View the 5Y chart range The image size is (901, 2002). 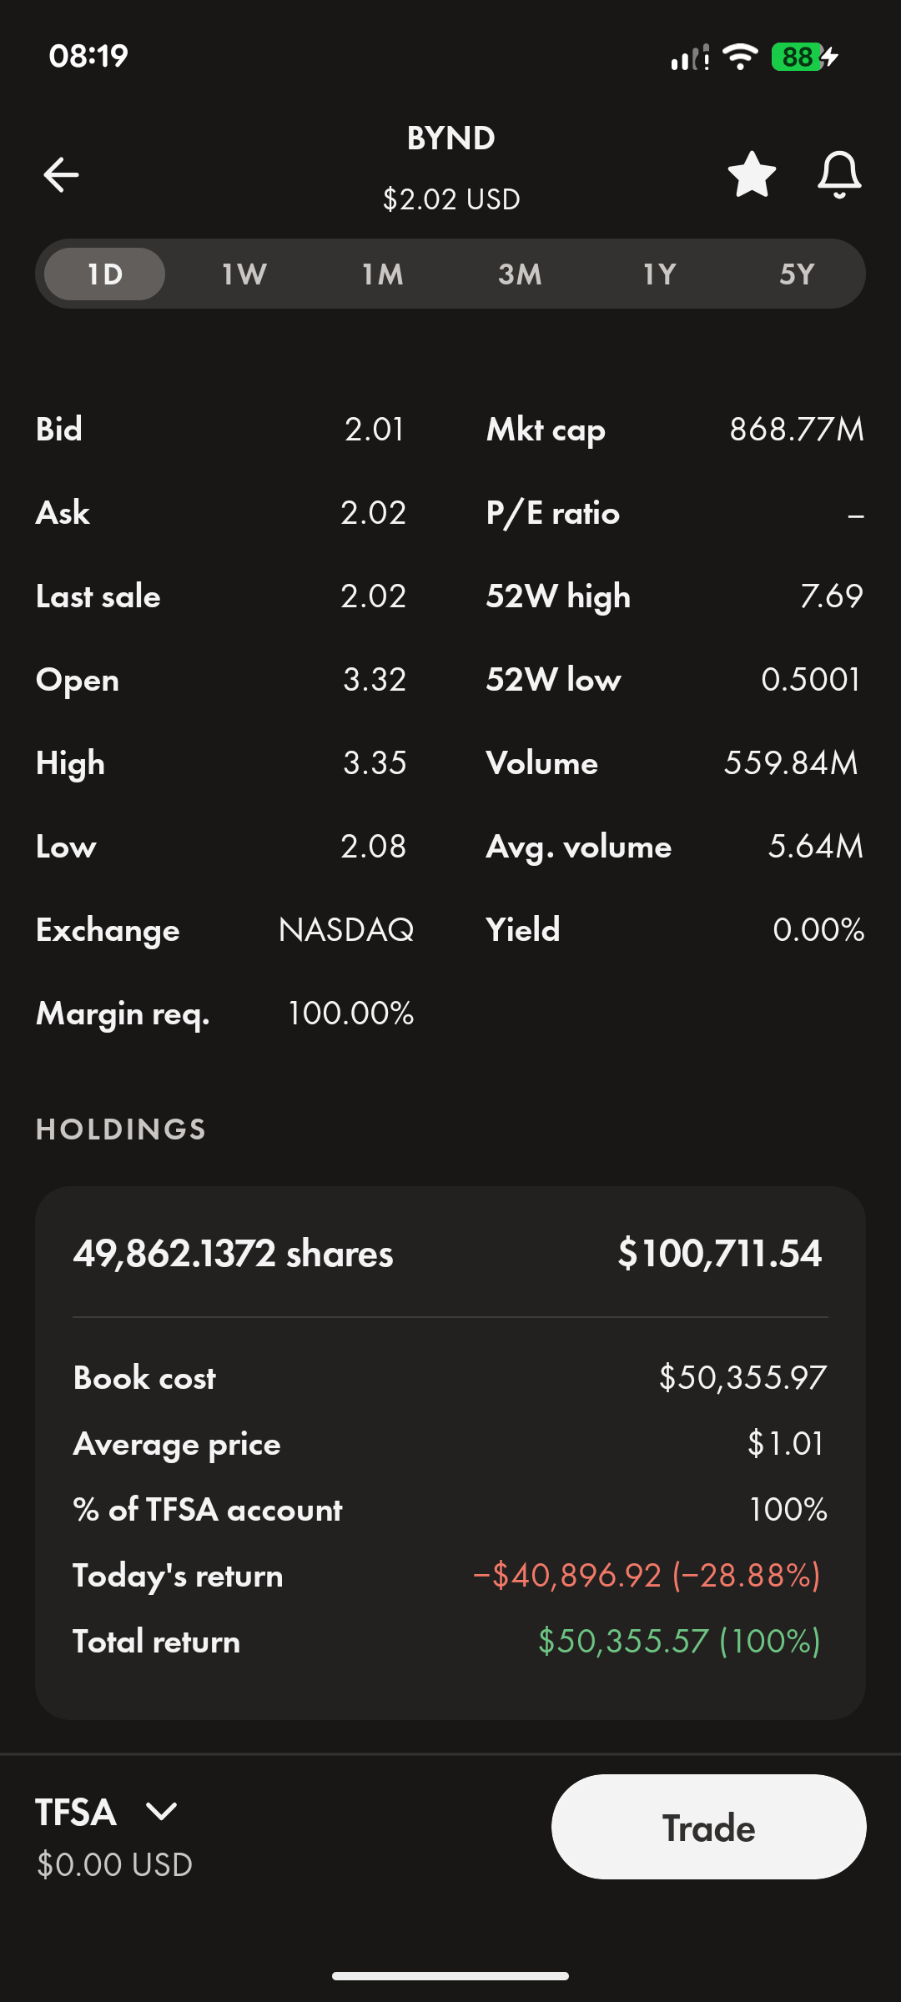[x=797, y=274]
